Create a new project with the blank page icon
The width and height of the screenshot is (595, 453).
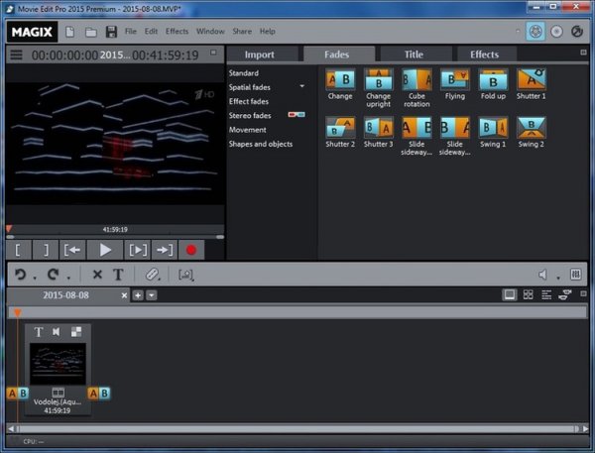click(69, 32)
